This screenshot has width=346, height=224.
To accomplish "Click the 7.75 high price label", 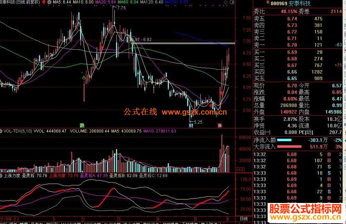I will 121,8.
